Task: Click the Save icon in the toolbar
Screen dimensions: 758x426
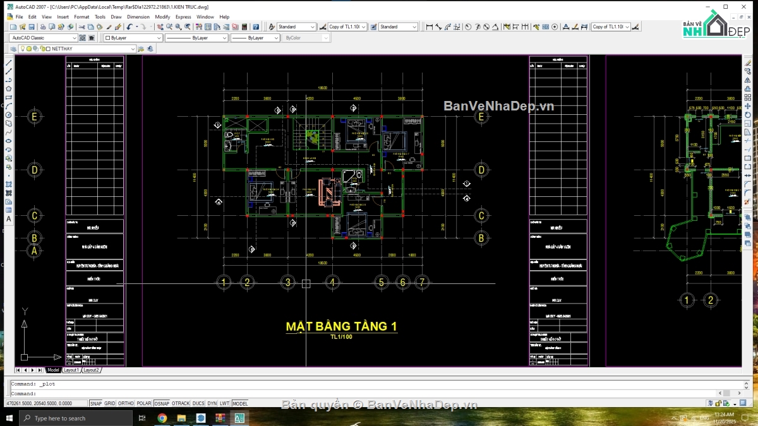Action: tap(32, 27)
